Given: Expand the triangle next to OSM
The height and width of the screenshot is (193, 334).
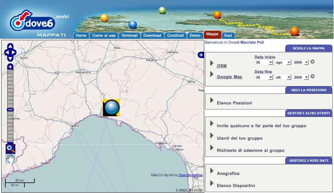Looking at the screenshot, I should 211,63.
